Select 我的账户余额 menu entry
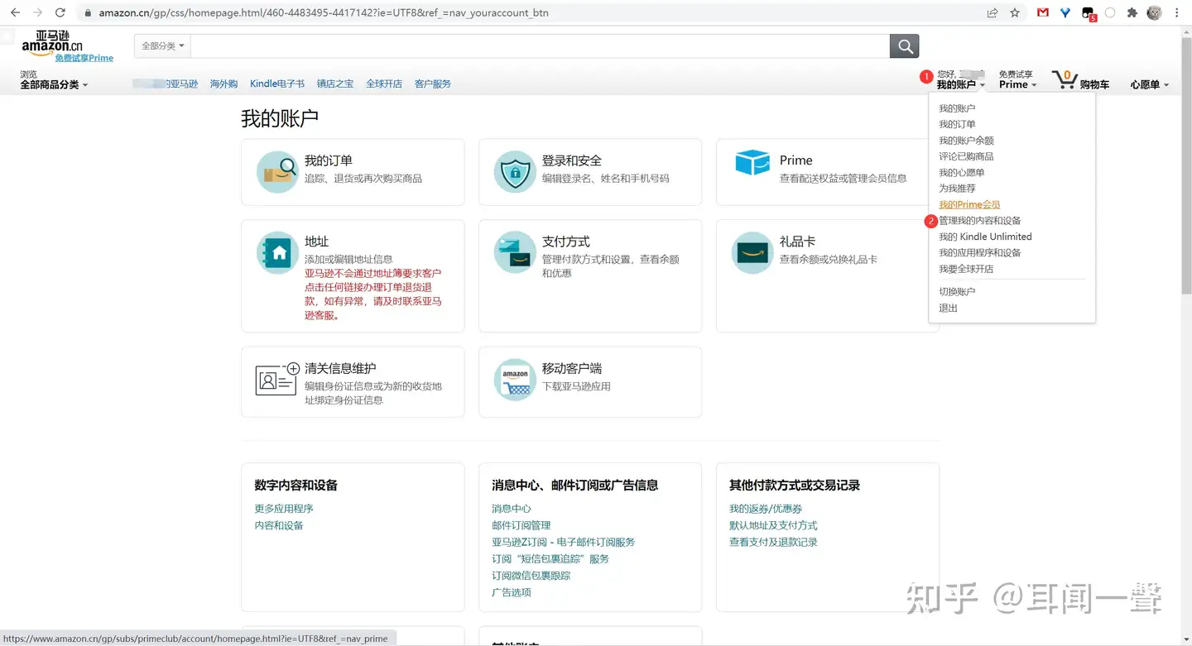Image resolution: width=1192 pixels, height=646 pixels. pos(966,141)
